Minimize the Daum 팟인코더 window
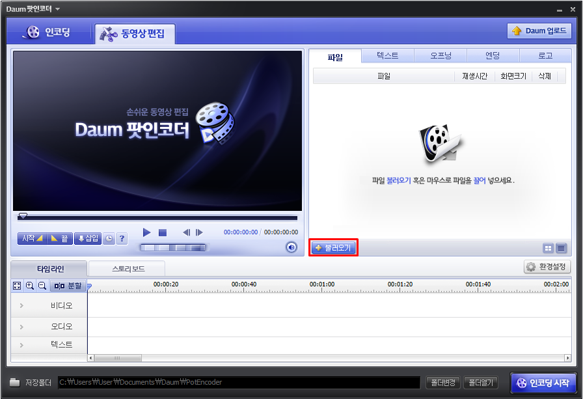Screen dimensions: 583x399 click(560, 10)
